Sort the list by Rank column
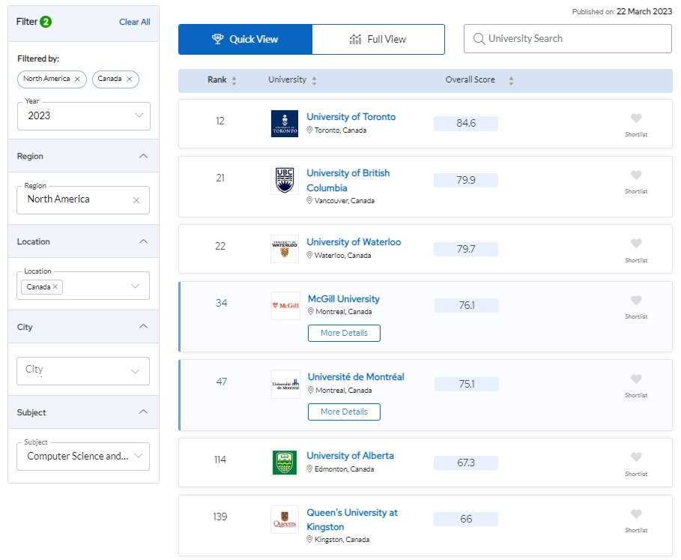Image resolution: width=681 pixels, height=560 pixels. coord(234,81)
